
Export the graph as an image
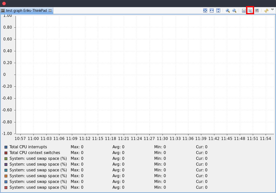(257, 11)
